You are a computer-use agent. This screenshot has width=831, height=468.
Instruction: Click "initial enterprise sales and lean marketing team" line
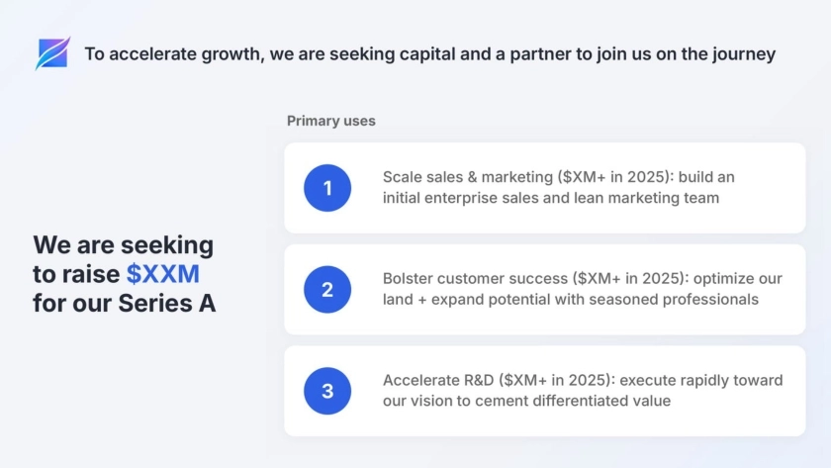[x=551, y=198]
